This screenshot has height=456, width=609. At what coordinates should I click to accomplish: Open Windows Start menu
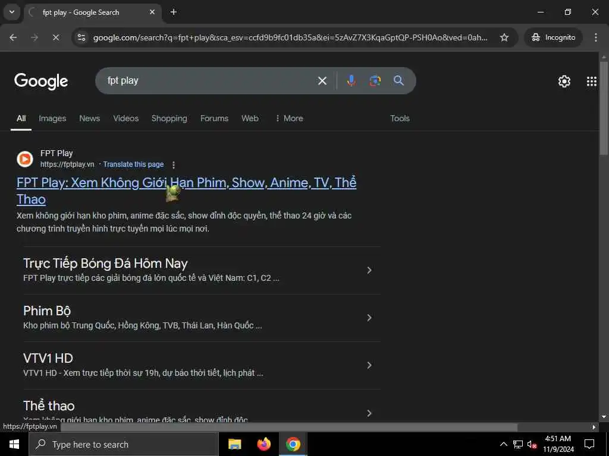14,444
